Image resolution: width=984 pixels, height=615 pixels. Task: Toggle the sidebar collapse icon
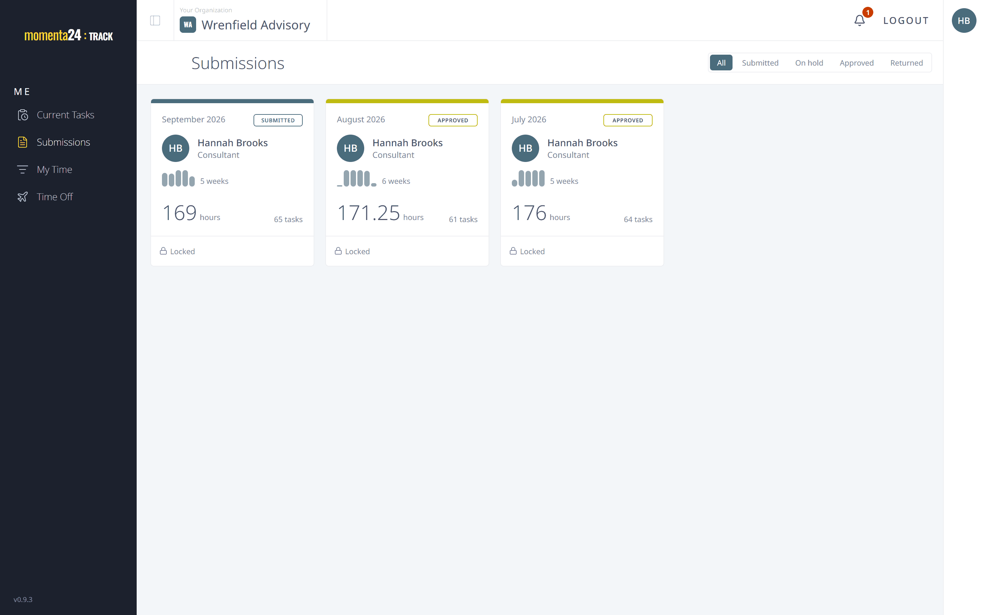pyautogui.click(x=155, y=20)
